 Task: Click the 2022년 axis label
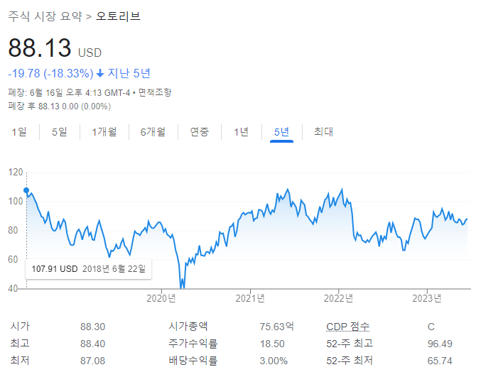[x=339, y=298]
